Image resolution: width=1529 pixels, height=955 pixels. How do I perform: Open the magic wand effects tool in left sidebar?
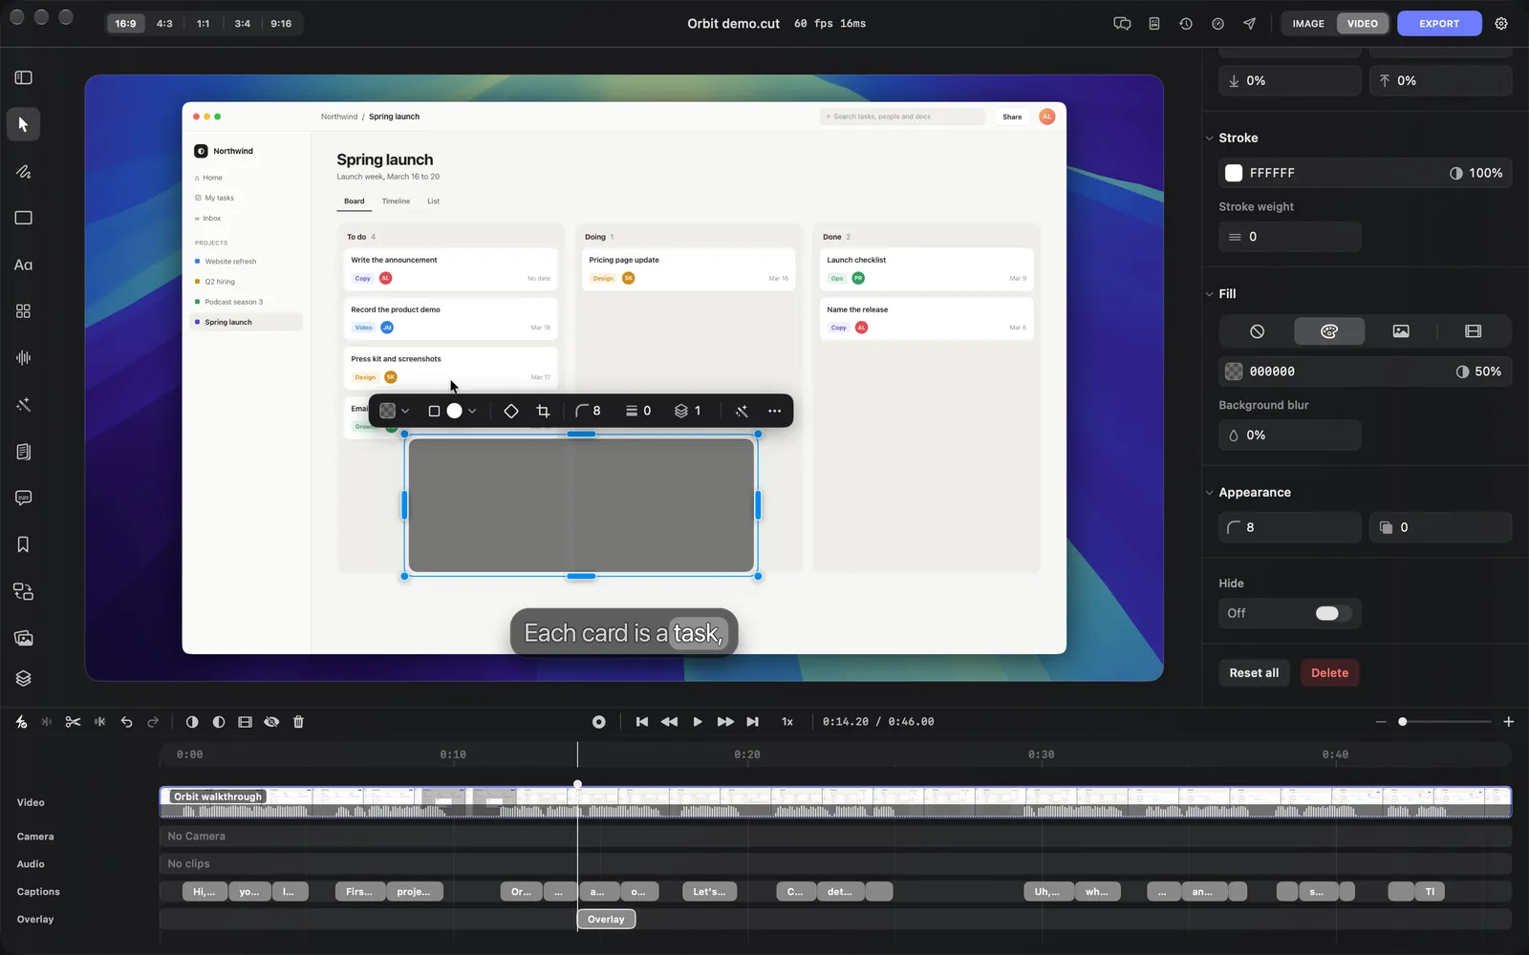pos(24,405)
